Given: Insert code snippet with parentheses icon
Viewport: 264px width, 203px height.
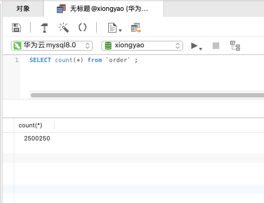Looking at the screenshot, I should [x=83, y=28].
